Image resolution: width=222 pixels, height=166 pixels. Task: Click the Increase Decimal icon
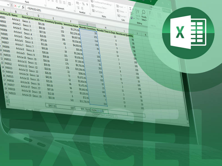coord(78,7)
